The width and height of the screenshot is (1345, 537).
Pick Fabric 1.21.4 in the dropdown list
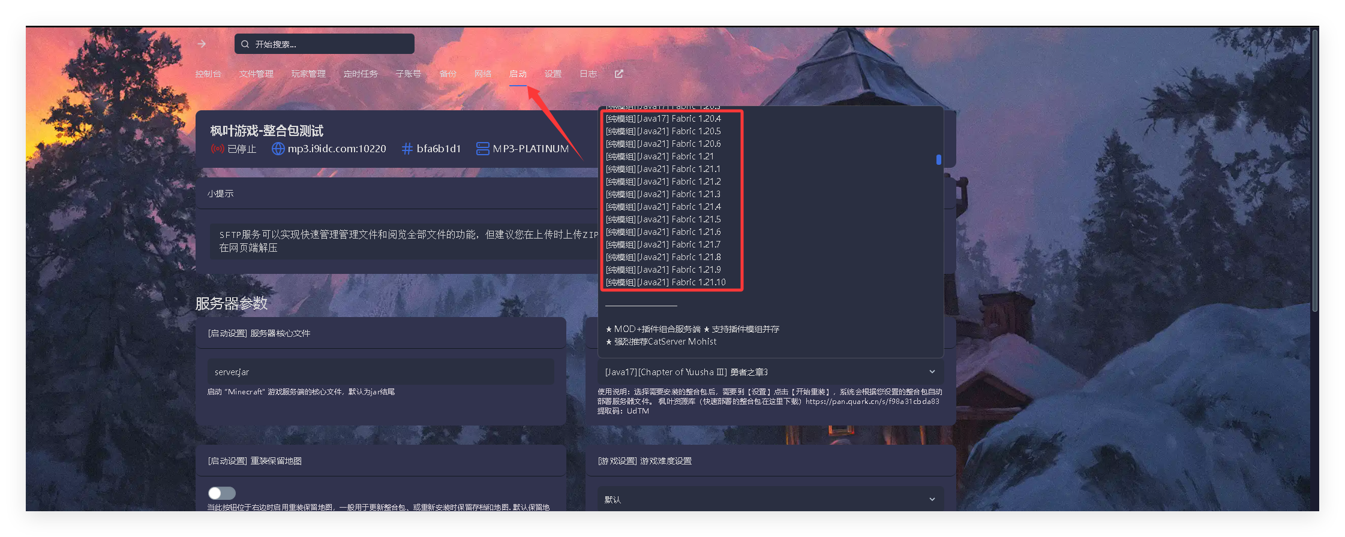664,207
